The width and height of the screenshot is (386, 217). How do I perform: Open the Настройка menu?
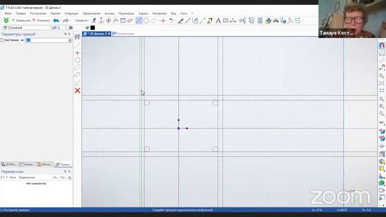coord(159,13)
